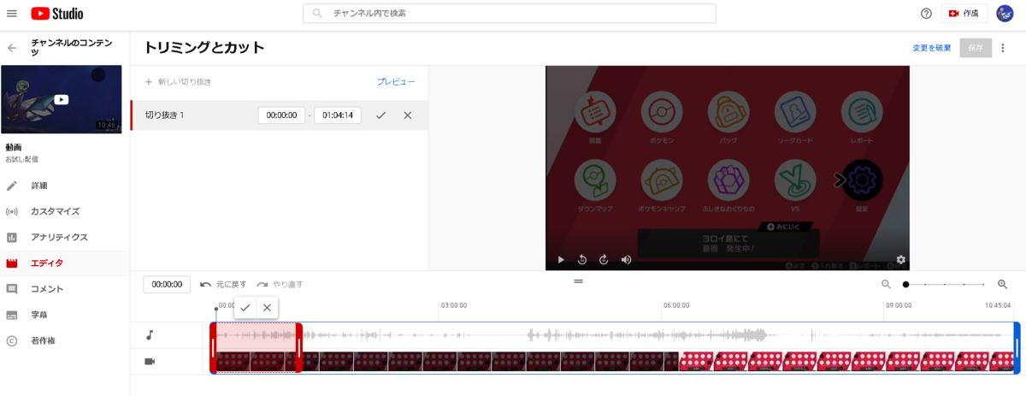Open the video thumbnail in sidebar

tap(62, 99)
